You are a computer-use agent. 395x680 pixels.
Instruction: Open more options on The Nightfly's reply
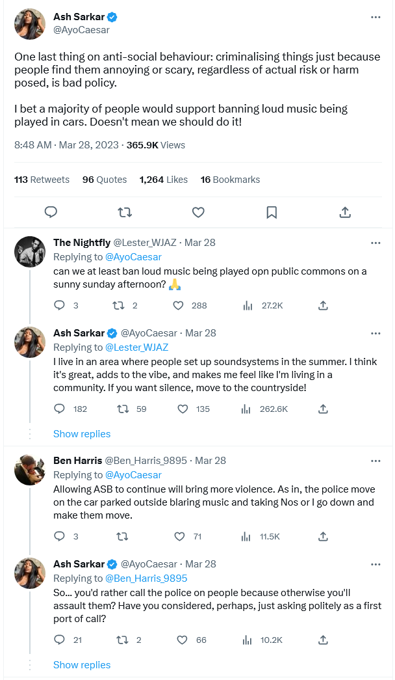(376, 243)
